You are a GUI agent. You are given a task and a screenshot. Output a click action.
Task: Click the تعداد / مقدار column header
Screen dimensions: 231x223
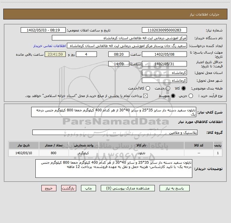click(x=54, y=145)
